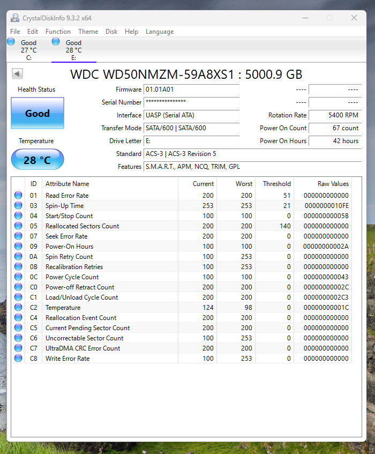Open the Language menu
This screenshot has height=454, width=375.
click(160, 32)
